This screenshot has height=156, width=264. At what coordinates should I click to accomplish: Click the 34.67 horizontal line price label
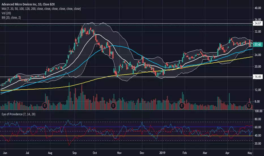pos(258,23)
